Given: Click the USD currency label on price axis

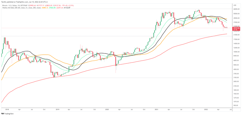Looking at the screenshot, I should click(x=235, y=5).
